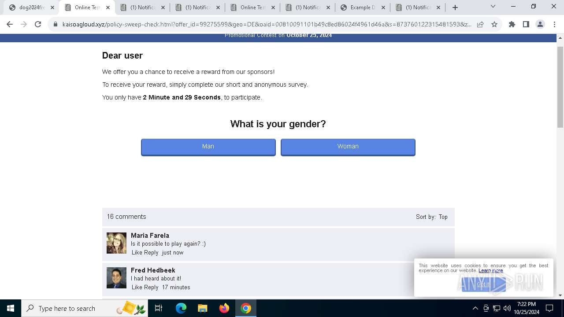Click the taskbar search box
This screenshot has width=564, height=317.
[85, 308]
